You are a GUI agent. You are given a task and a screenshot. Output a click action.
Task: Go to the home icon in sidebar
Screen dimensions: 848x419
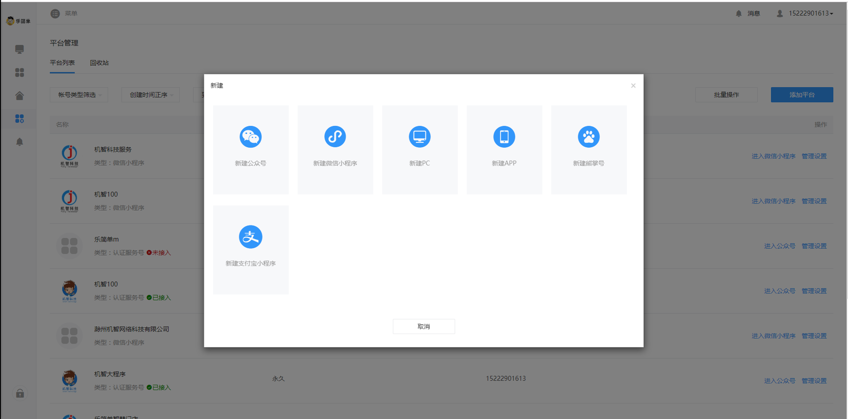click(20, 96)
